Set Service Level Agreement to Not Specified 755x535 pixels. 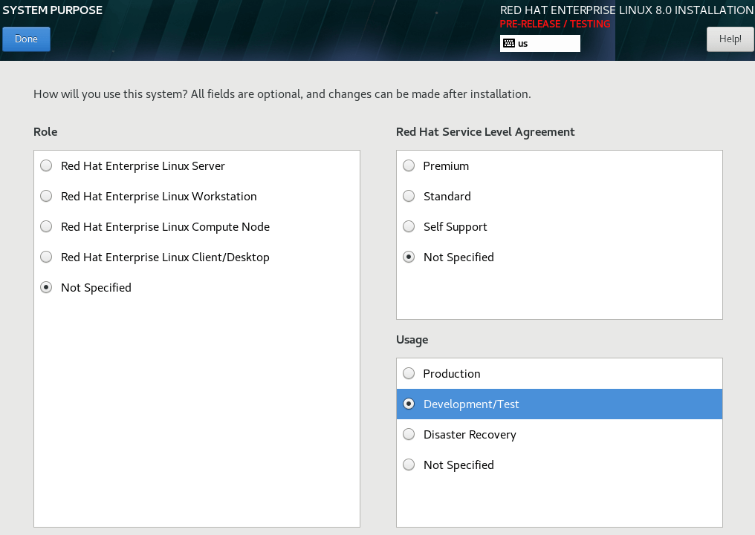[409, 257]
